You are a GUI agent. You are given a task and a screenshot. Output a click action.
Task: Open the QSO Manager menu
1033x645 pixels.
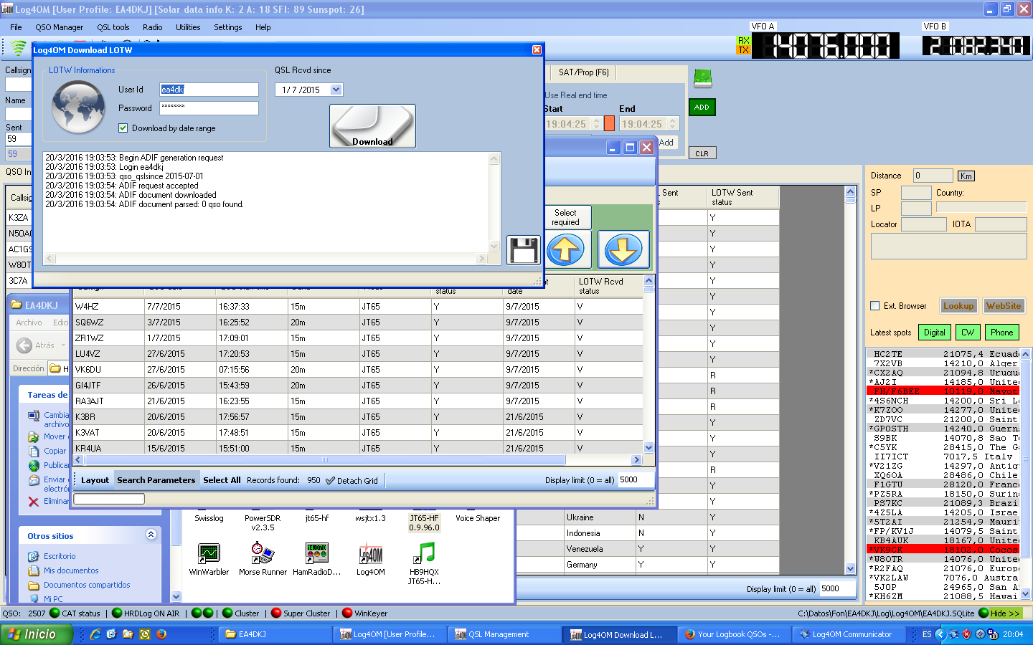[60, 27]
